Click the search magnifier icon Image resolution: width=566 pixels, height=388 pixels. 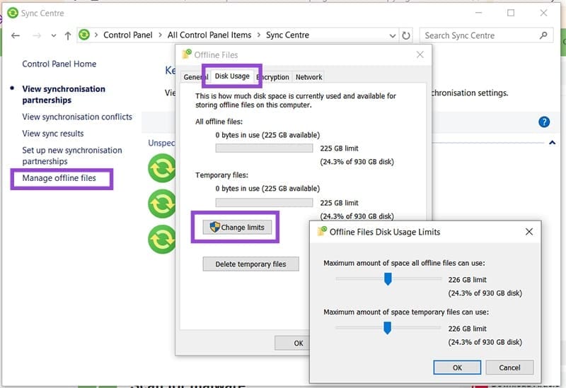pos(543,35)
